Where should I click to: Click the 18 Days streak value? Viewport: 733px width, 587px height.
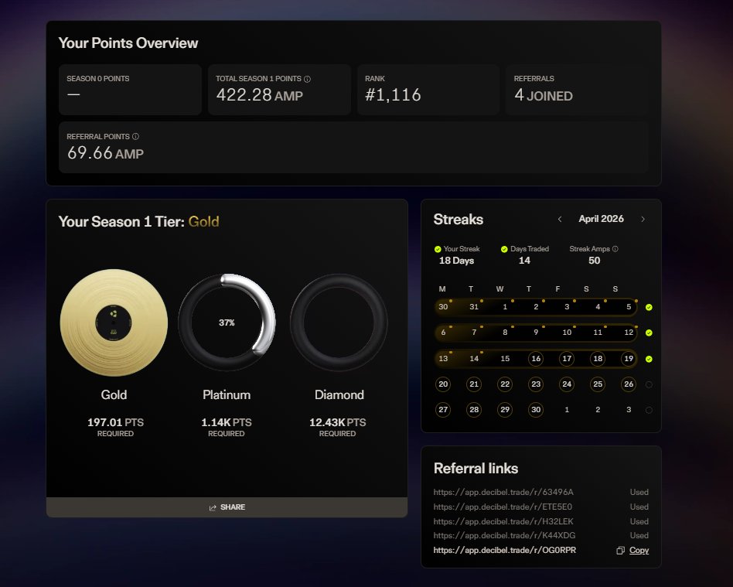(x=456, y=261)
